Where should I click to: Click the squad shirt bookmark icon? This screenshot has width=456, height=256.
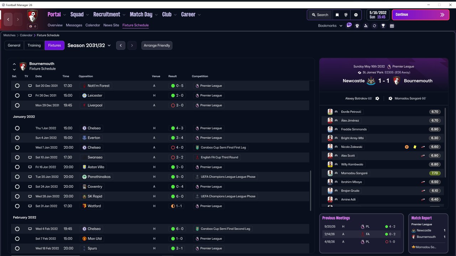[357, 26]
